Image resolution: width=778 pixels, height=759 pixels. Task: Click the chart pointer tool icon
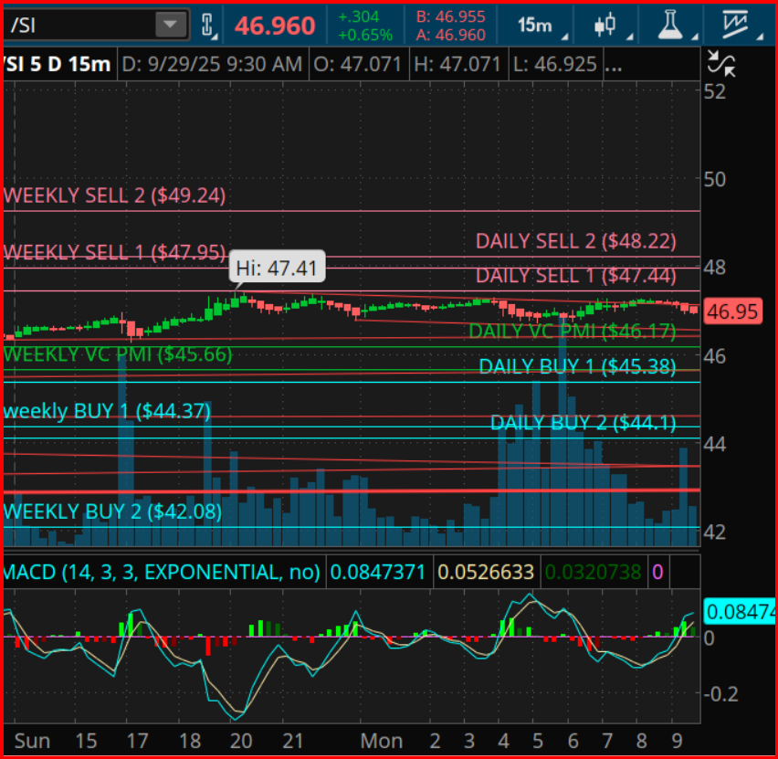tap(721, 64)
